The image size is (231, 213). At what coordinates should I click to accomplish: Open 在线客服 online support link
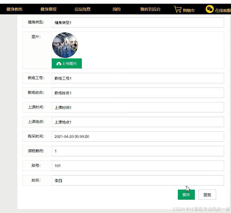click(x=223, y=10)
